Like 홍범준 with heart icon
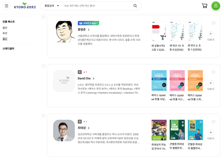This screenshot has height=160, width=223. coord(213,23)
